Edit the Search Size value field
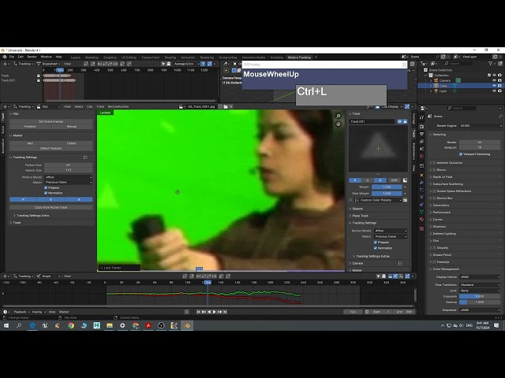The image size is (505, 378). (69, 170)
